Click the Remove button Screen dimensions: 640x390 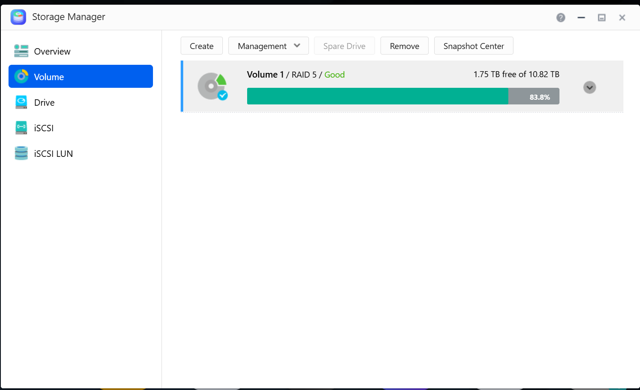404,46
